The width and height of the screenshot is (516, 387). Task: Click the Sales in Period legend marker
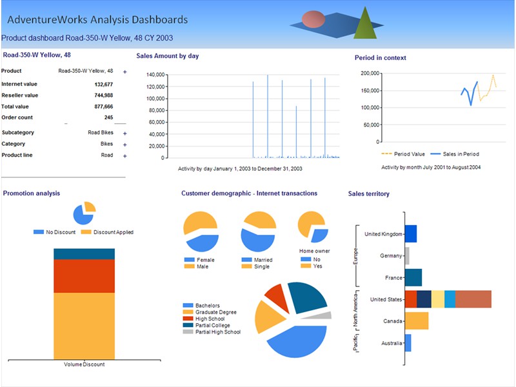coord(435,154)
